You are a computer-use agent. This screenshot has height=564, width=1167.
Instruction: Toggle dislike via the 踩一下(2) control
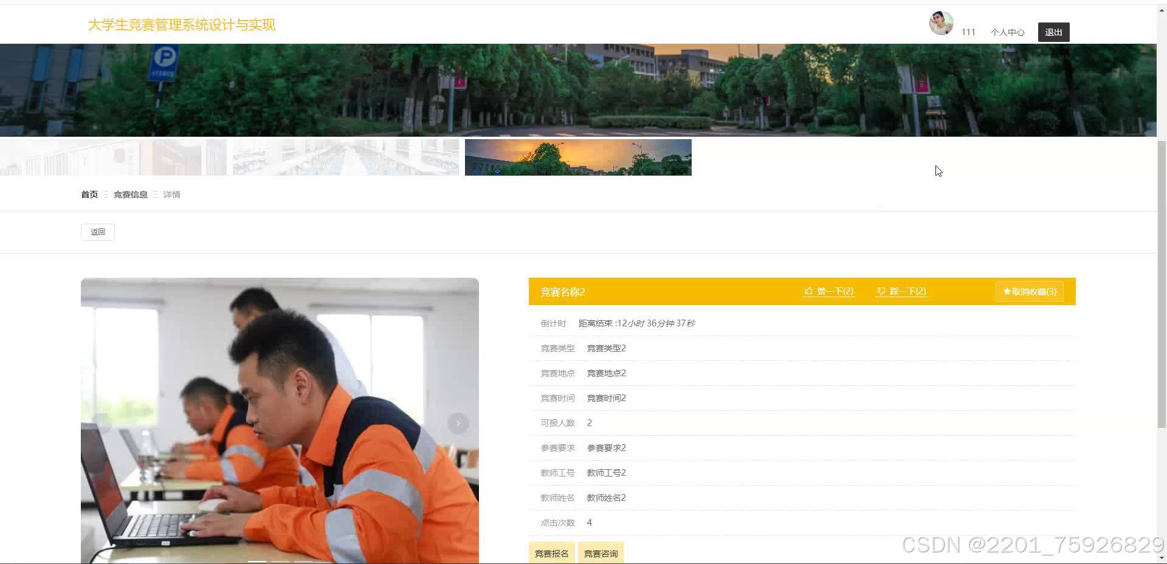[907, 291]
